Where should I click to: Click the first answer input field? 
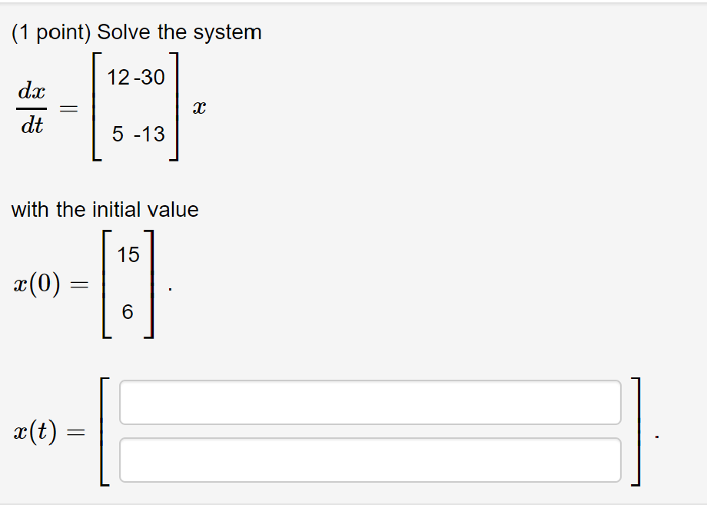[x=369, y=400]
